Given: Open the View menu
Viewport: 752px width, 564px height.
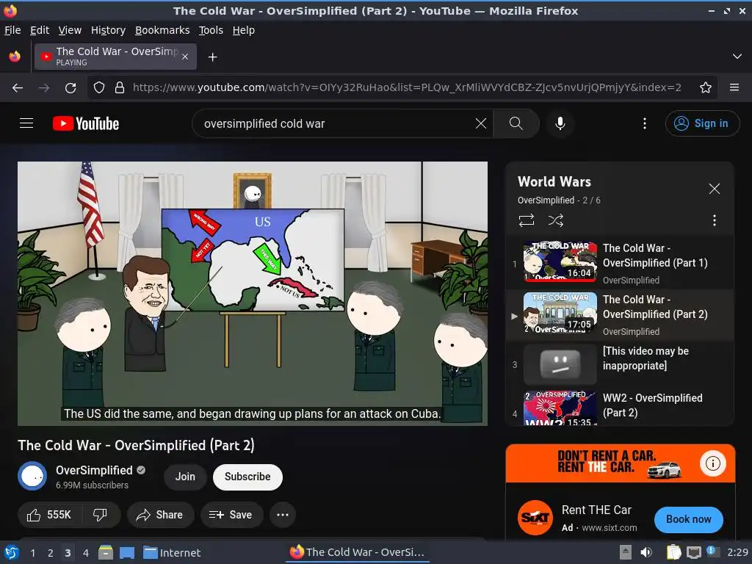Looking at the screenshot, I should coord(70,30).
